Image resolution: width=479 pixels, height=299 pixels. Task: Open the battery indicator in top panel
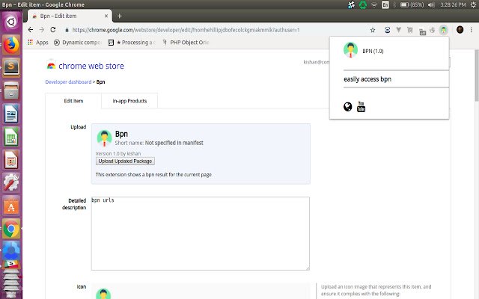[412, 4]
